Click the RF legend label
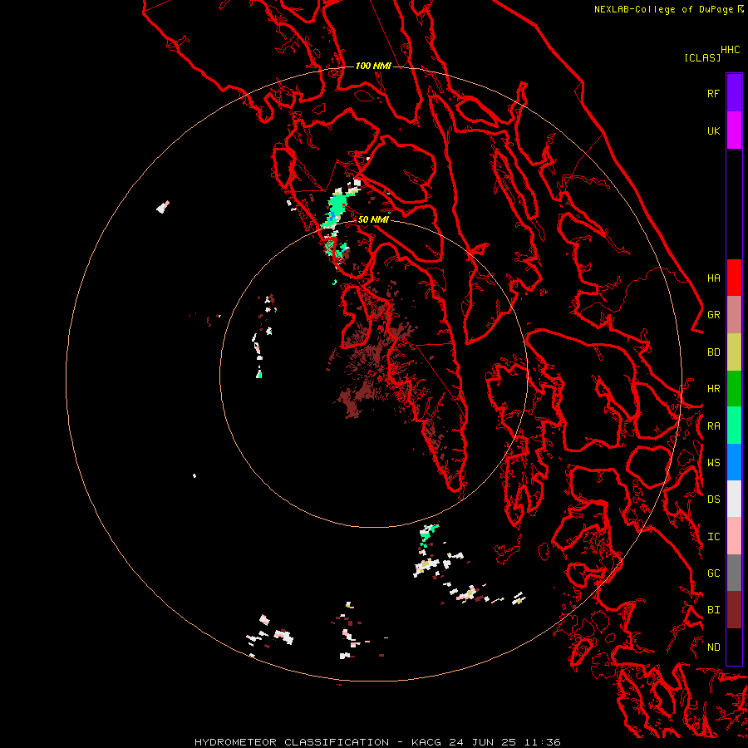The height and width of the screenshot is (748, 748). [x=713, y=93]
